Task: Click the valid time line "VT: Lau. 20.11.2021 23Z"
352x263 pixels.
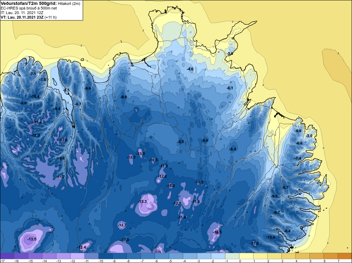Action: pyautogui.click(x=22, y=17)
